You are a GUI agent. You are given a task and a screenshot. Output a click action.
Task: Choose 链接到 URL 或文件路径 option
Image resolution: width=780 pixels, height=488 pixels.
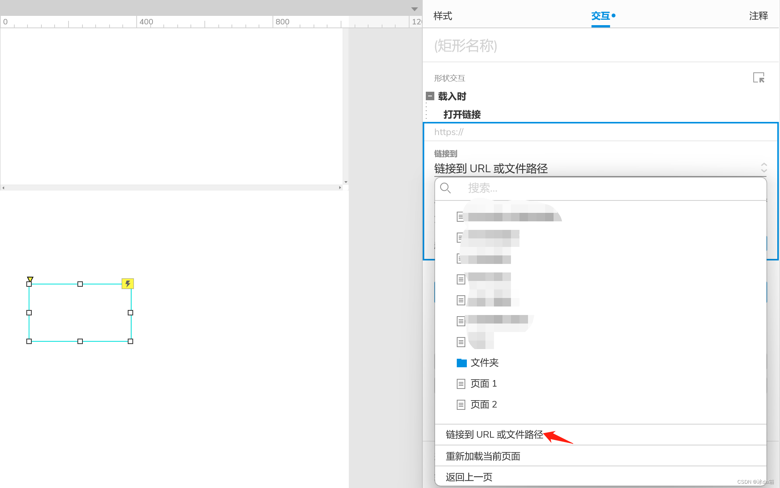(494, 435)
